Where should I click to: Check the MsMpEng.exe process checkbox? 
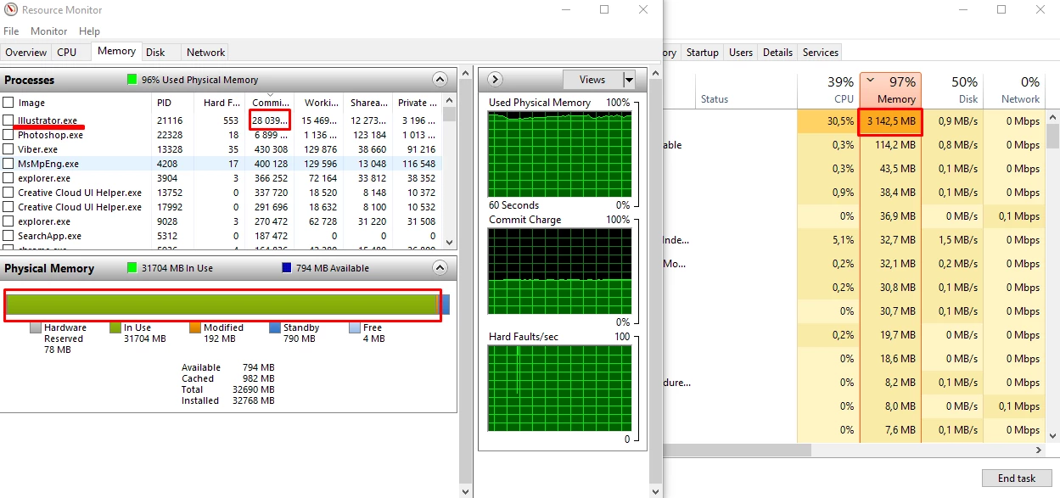pyautogui.click(x=8, y=164)
